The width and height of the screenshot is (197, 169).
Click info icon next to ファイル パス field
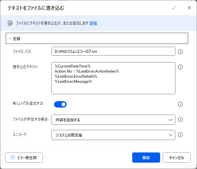tap(180, 52)
